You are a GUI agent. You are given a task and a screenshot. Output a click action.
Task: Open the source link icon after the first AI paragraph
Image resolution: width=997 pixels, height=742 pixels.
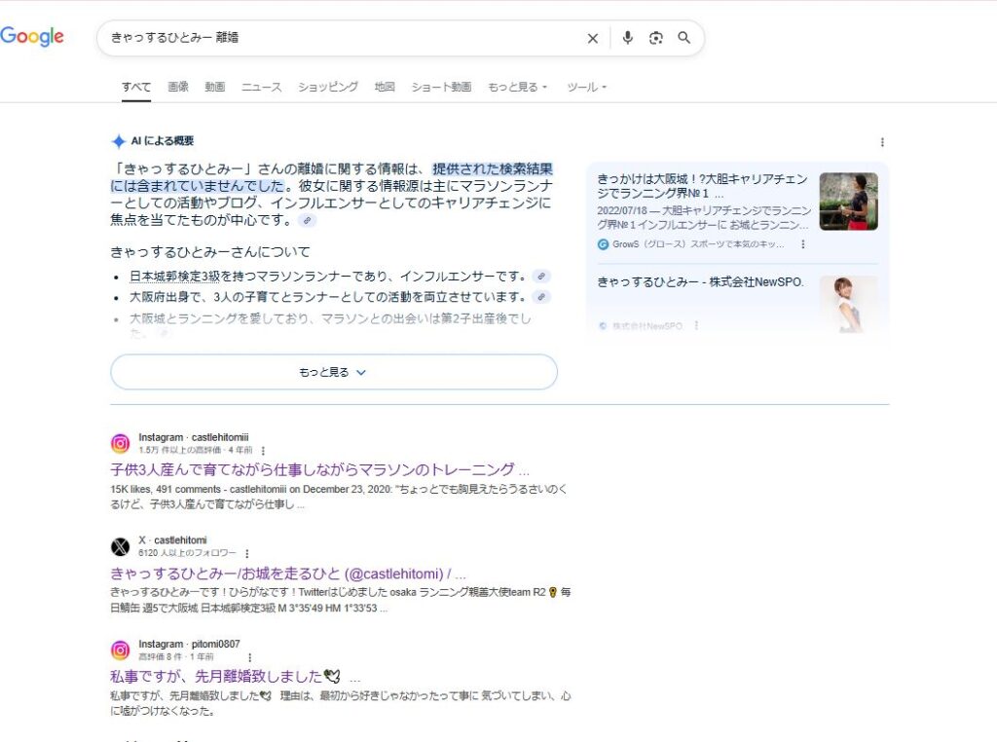[307, 221]
